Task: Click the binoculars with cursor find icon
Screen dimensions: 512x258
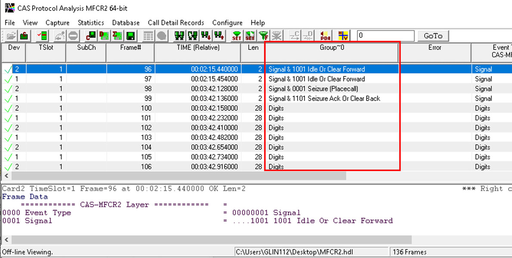Action: (192, 36)
